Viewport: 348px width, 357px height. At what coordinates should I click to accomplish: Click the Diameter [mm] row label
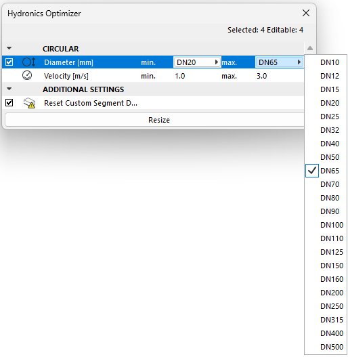68,62
